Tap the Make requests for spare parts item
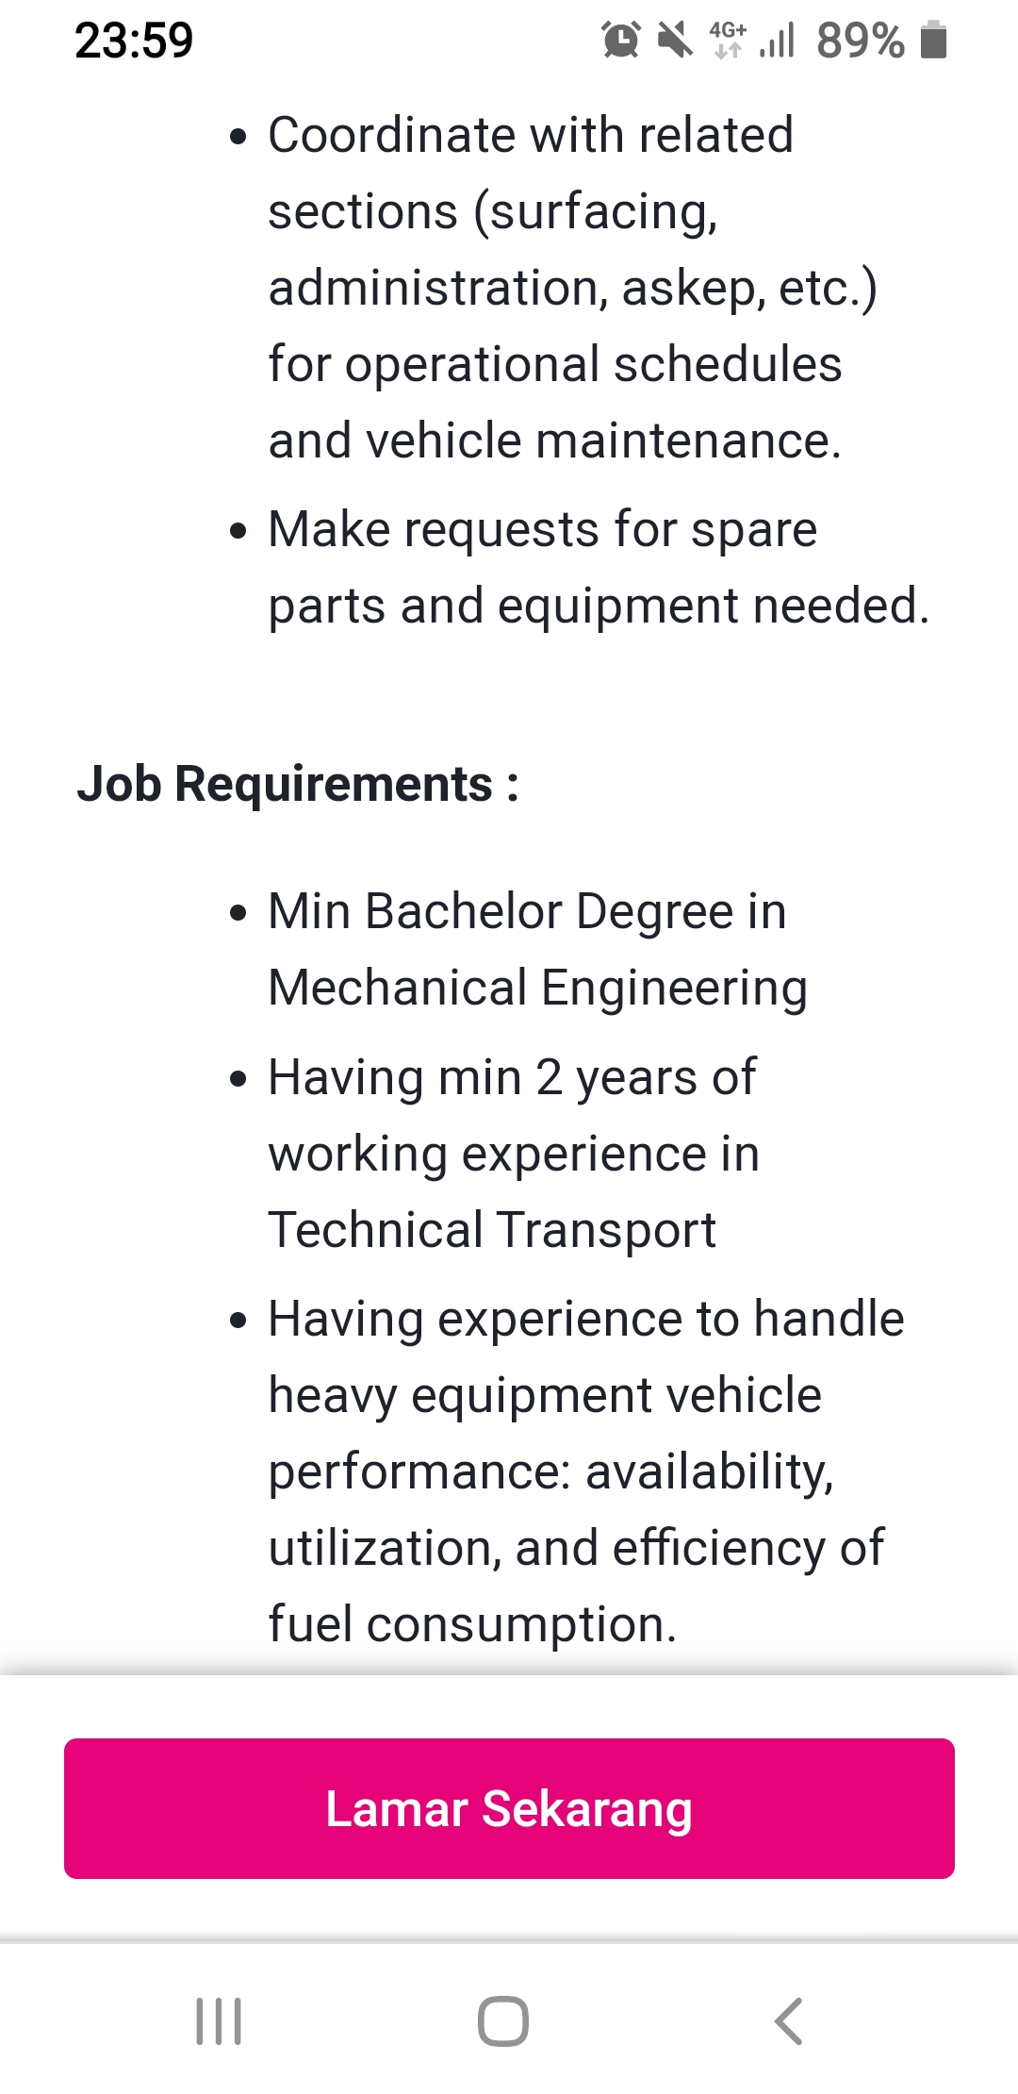This screenshot has width=1018, height=2094. point(598,567)
